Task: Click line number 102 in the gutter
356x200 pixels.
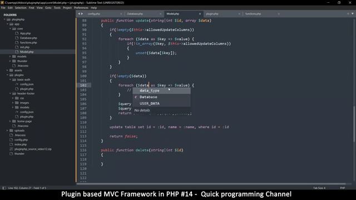Action: click(x=83, y=85)
